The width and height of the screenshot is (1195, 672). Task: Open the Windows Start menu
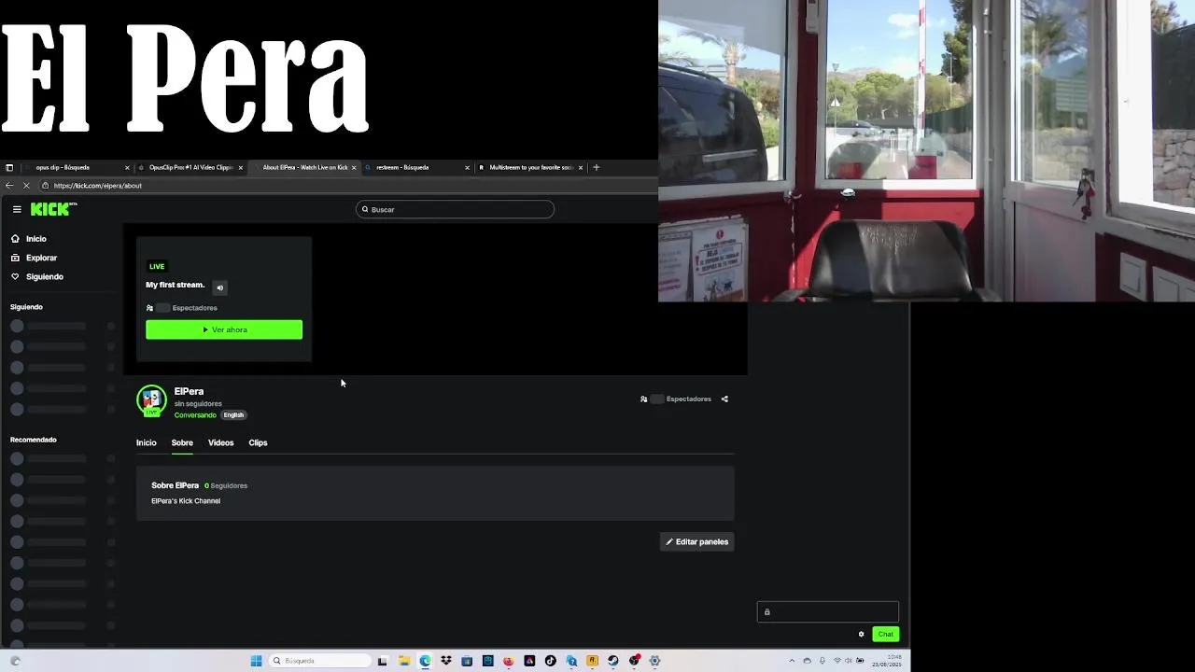[256, 661]
